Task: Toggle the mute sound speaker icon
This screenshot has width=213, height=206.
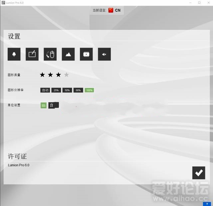Action: point(104,54)
